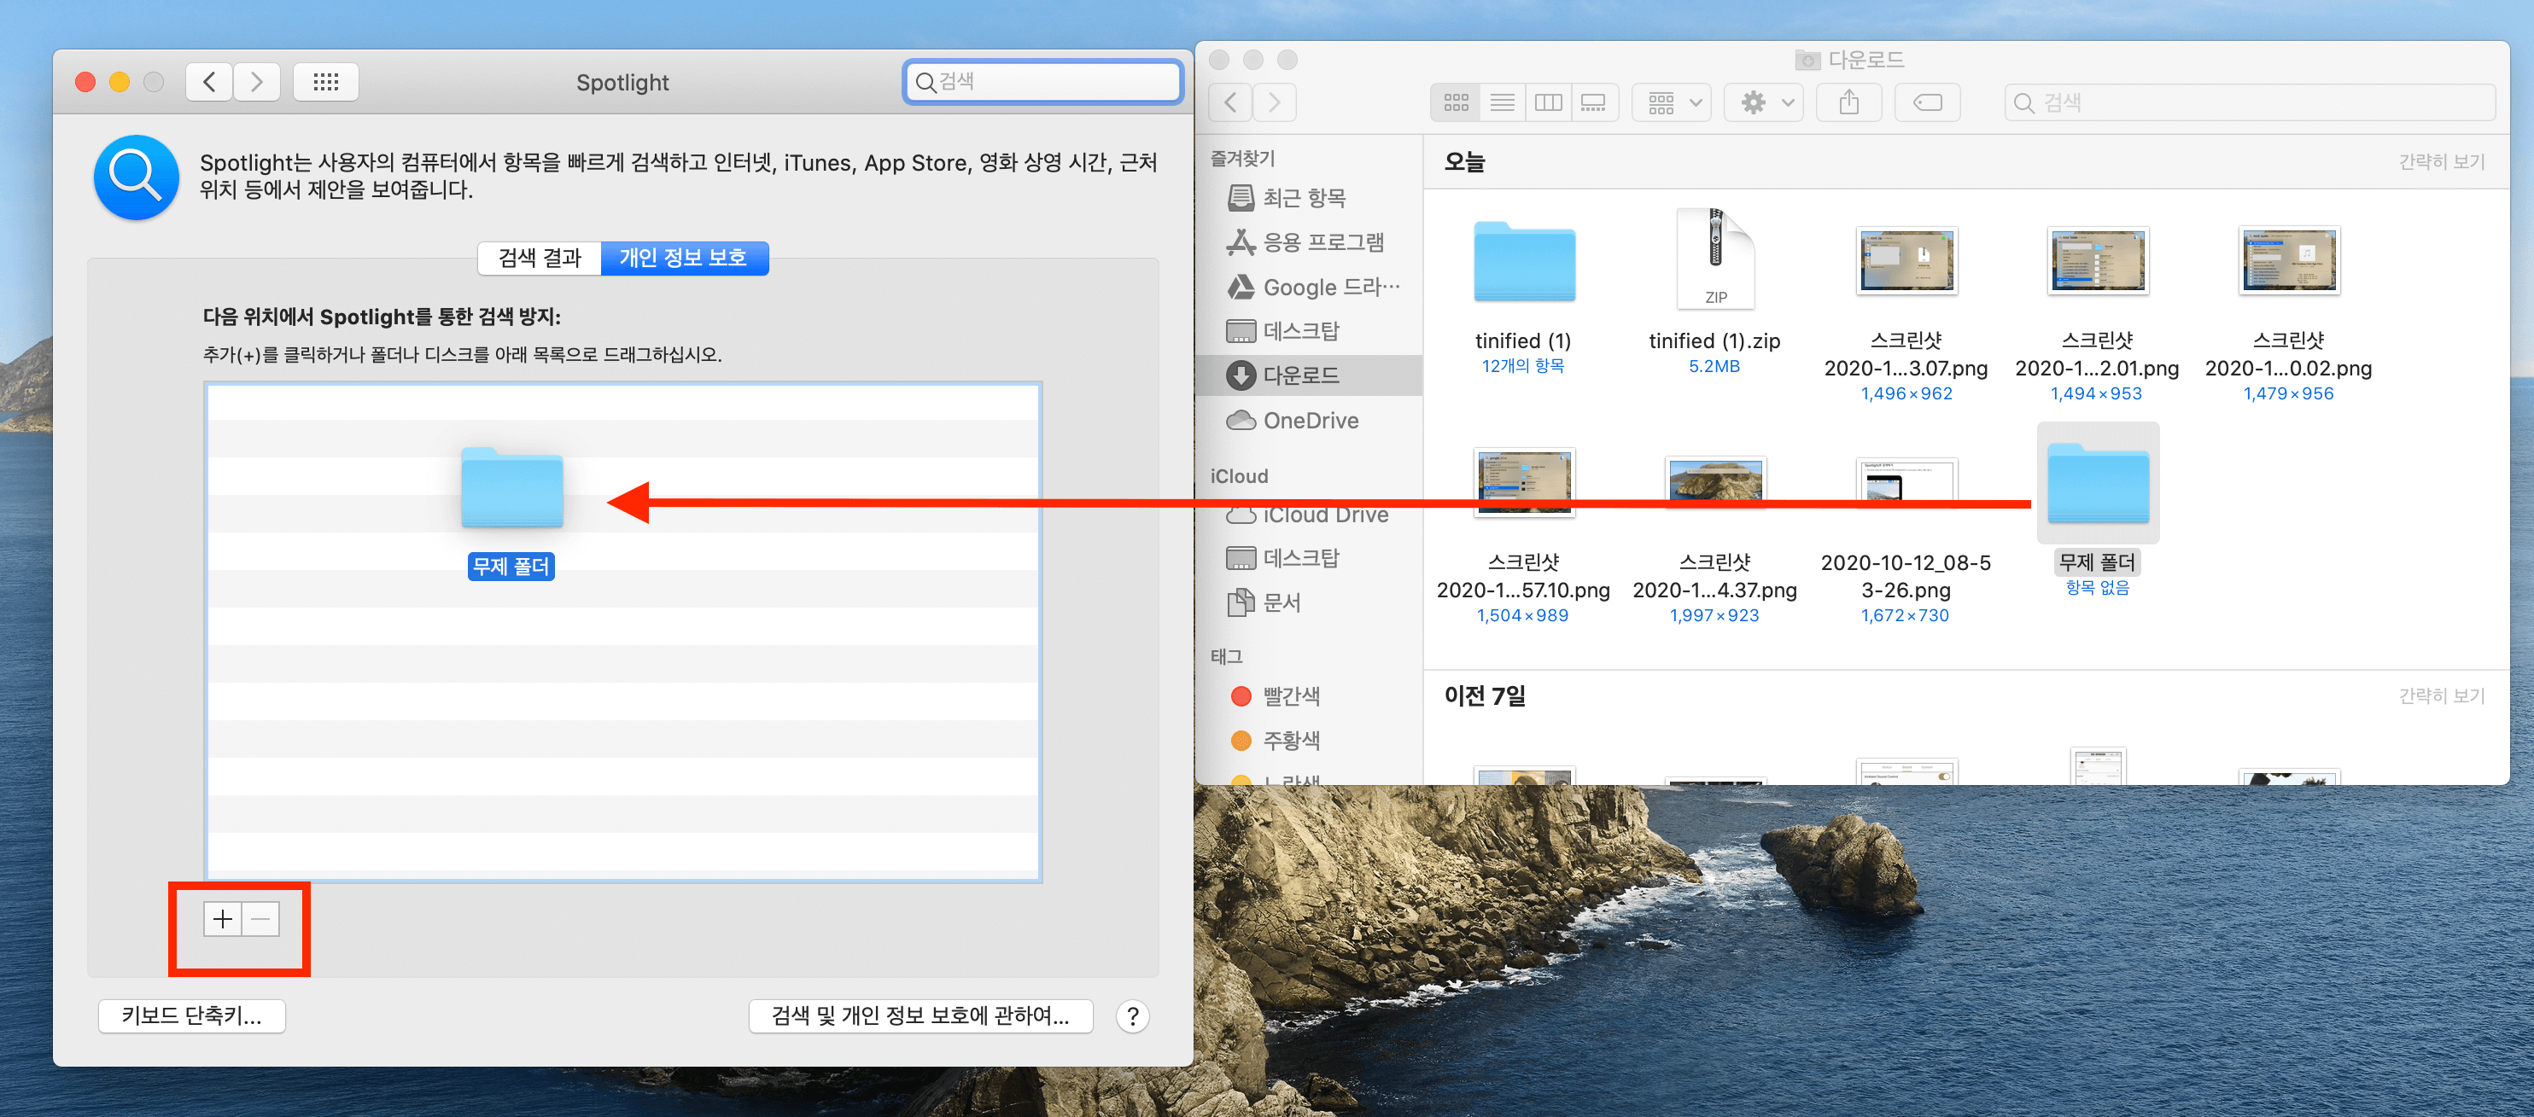This screenshot has height=1117, width=2534.
Task: Switch Finder to gallery view
Action: point(1592,102)
